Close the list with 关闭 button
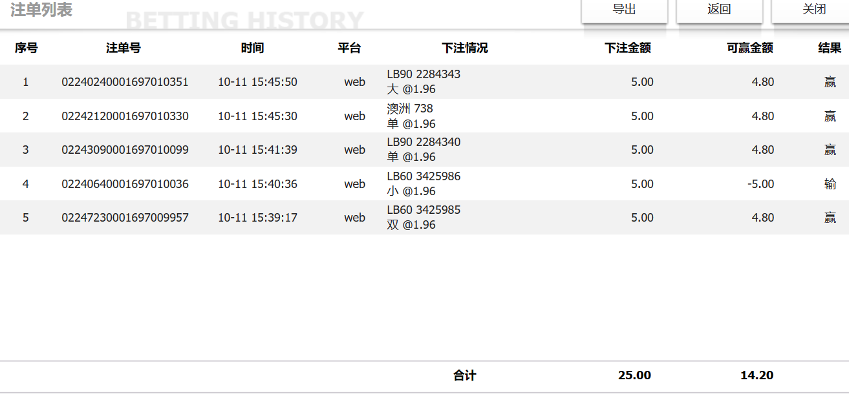Screen dimensions: 849x398 [x=813, y=10]
